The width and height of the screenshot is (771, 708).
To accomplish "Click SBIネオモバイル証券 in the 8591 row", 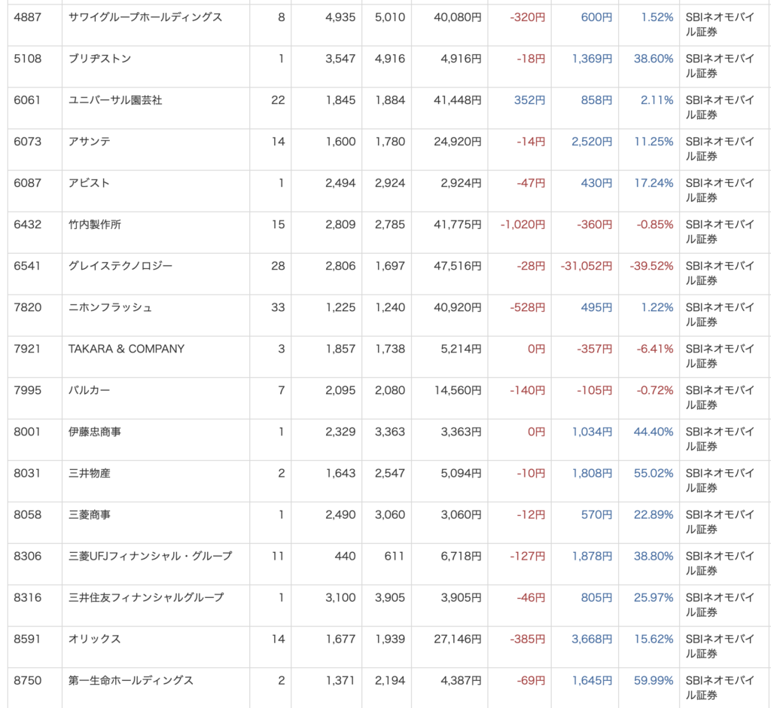I will (720, 646).
